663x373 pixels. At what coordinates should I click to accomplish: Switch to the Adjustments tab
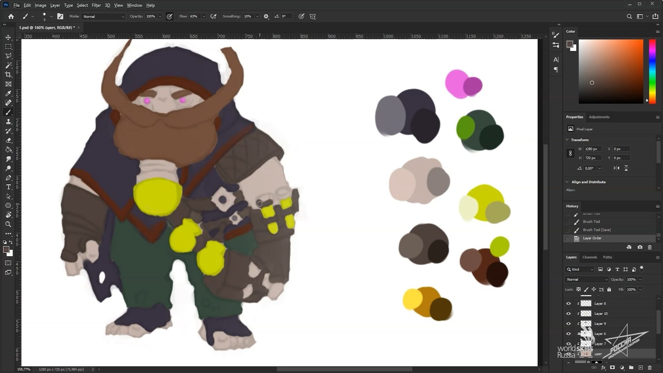599,117
